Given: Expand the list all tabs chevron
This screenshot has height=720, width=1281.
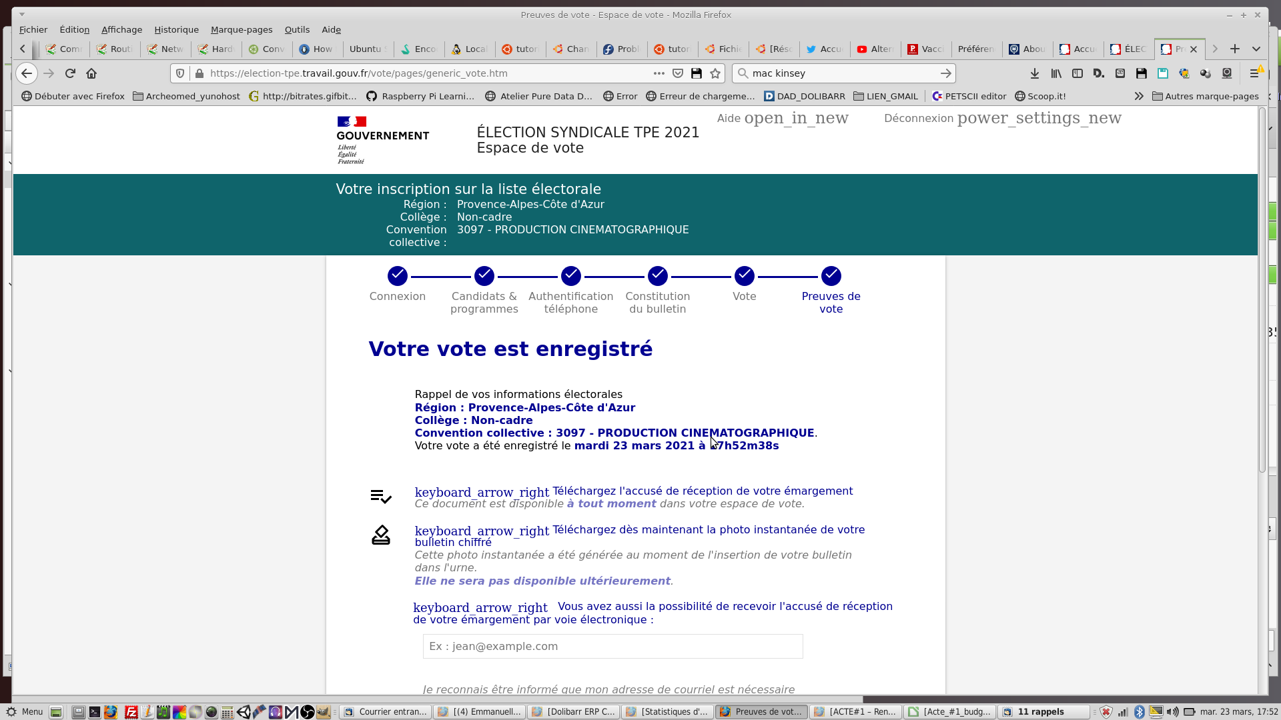Looking at the screenshot, I should tap(1256, 49).
